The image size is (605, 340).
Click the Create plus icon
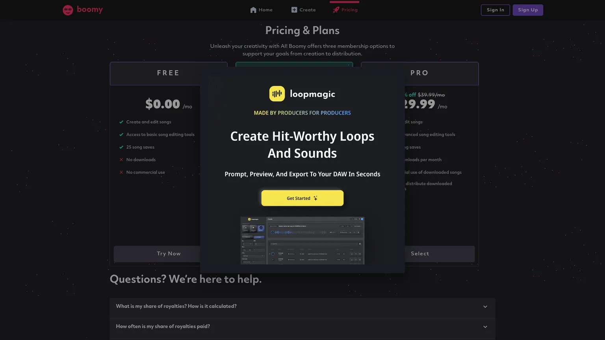tap(294, 10)
